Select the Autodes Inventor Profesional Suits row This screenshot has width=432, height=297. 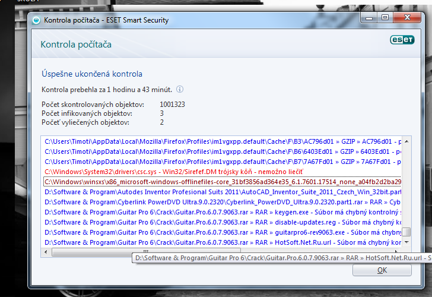pos(223,192)
